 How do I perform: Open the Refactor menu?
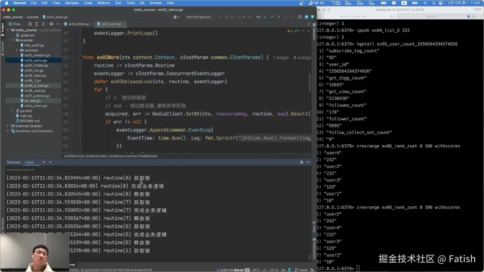coord(104,3)
